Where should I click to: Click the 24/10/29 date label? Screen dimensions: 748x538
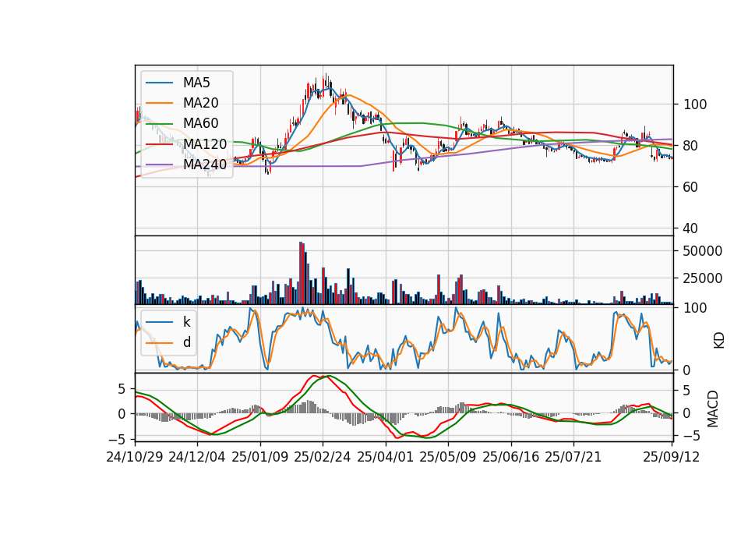(x=135, y=458)
